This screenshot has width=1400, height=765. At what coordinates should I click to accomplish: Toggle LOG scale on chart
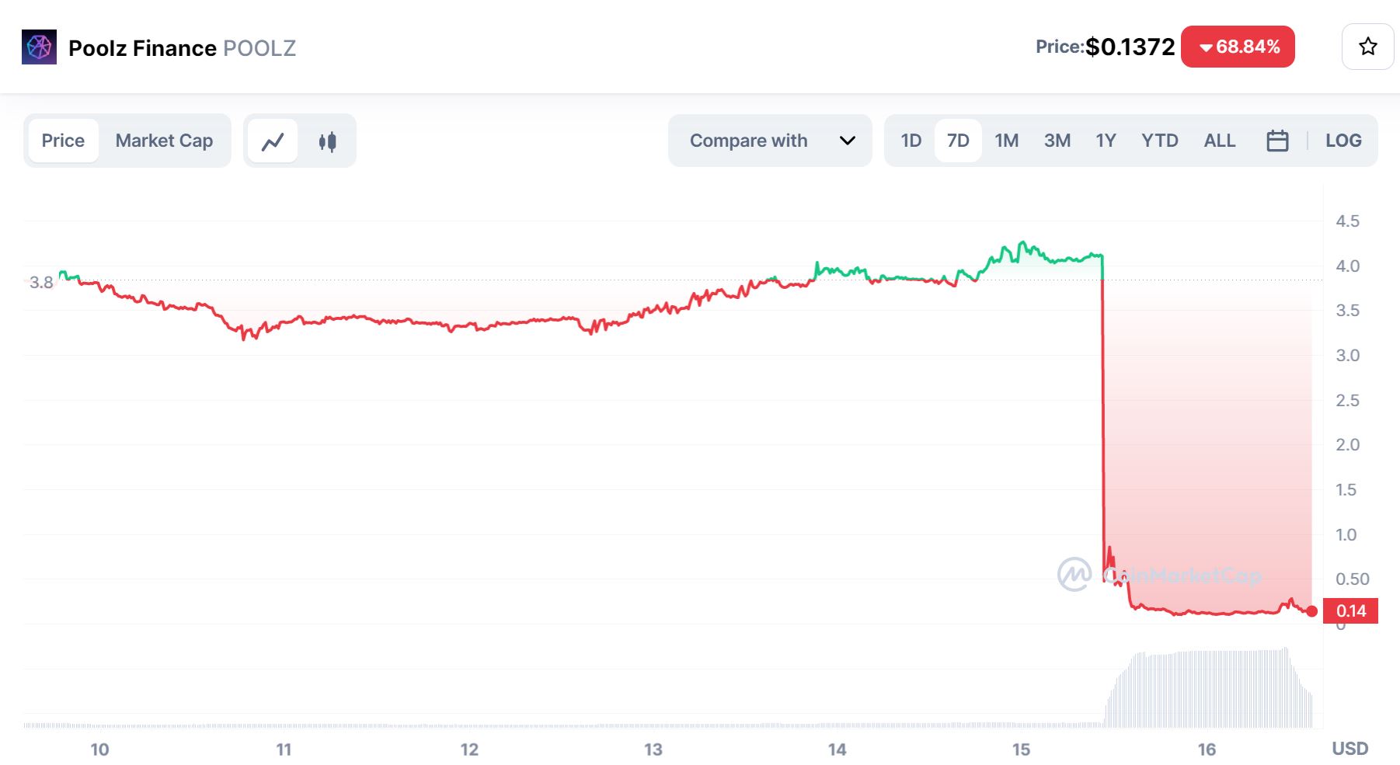click(x=1343, y=141)
